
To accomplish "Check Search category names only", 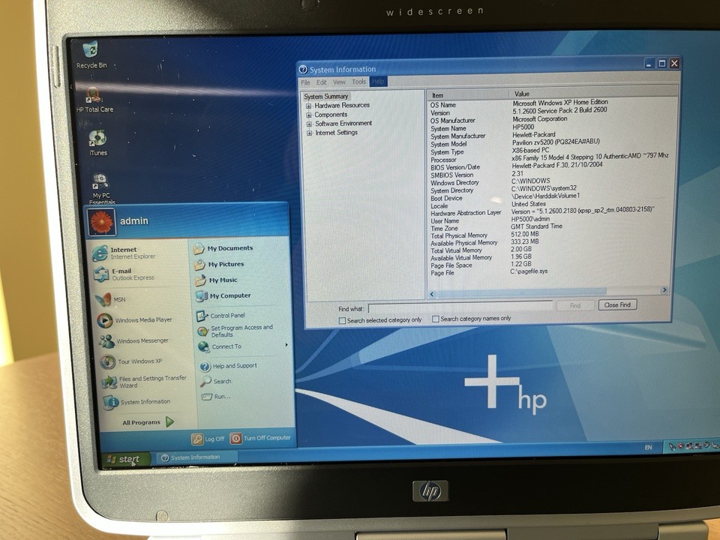I will point(435,319).
